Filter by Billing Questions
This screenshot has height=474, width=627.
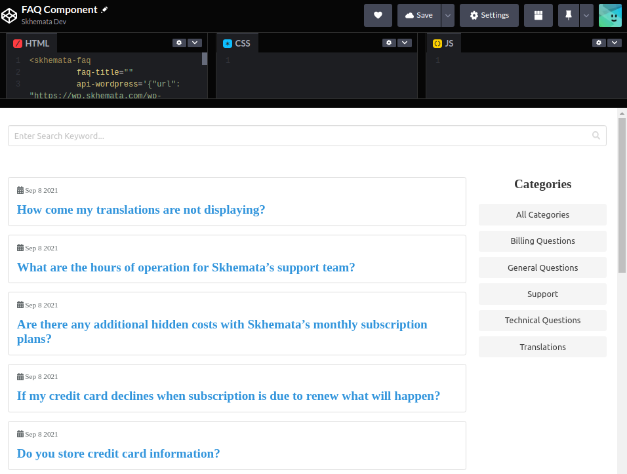542,241
